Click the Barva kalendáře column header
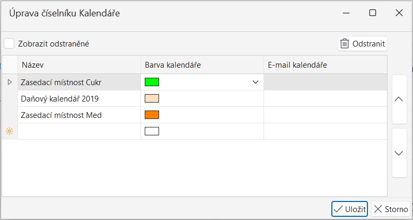This screenshot has height=220, width=413. tap(202, 65)
